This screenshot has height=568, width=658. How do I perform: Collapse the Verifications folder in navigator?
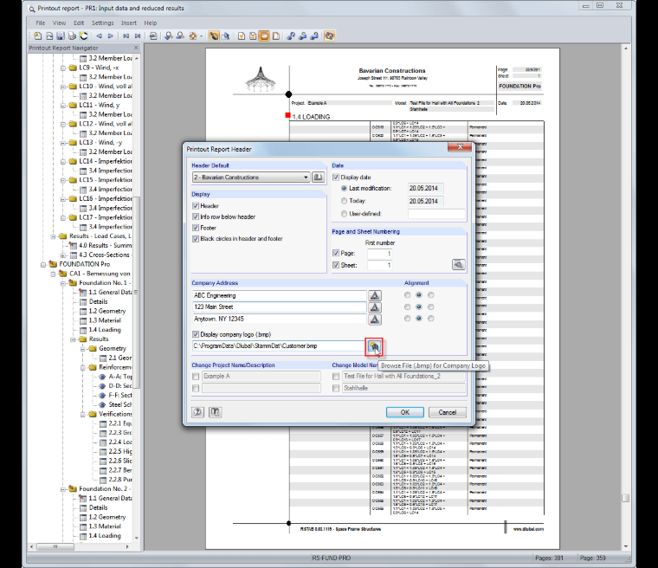pos(83,415)
